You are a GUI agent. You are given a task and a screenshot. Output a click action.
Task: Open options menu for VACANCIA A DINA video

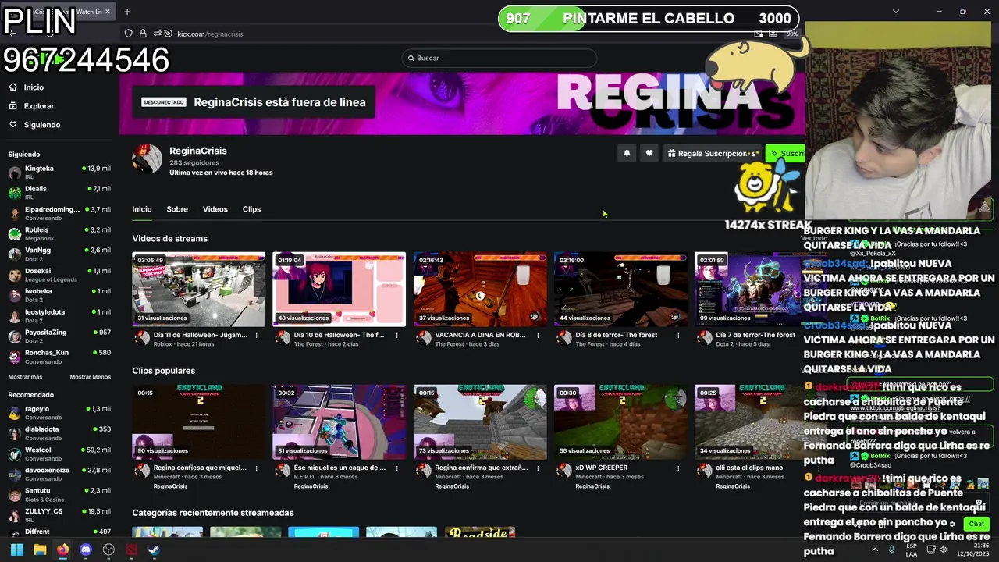click(x=537, y=336)
